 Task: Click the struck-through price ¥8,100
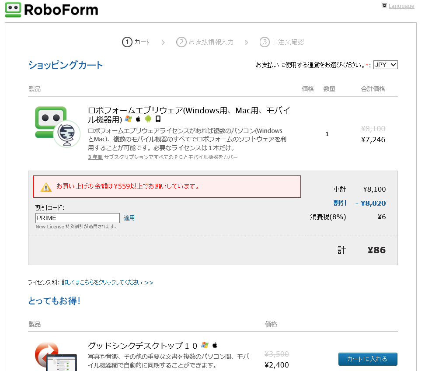point(373,129)
